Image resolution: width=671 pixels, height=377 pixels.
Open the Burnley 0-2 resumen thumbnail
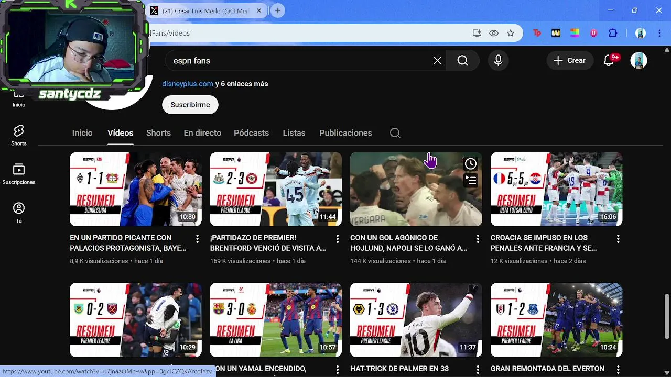click(x=136, y=320)
